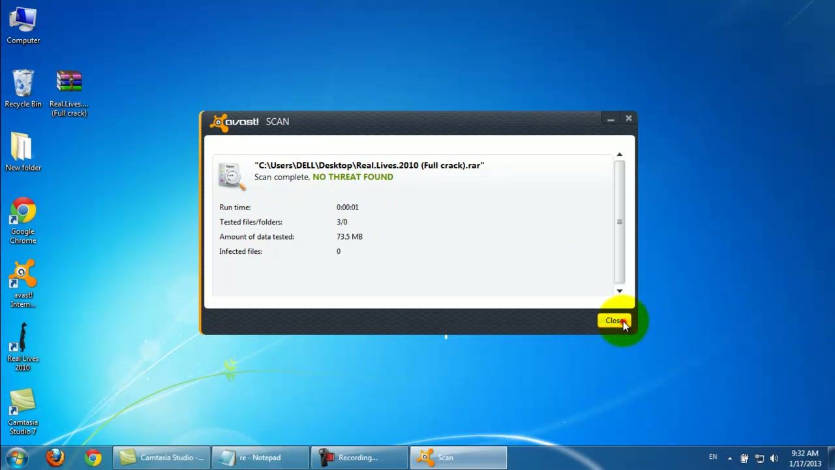Close the avast scan results dialog

[614, 321]
